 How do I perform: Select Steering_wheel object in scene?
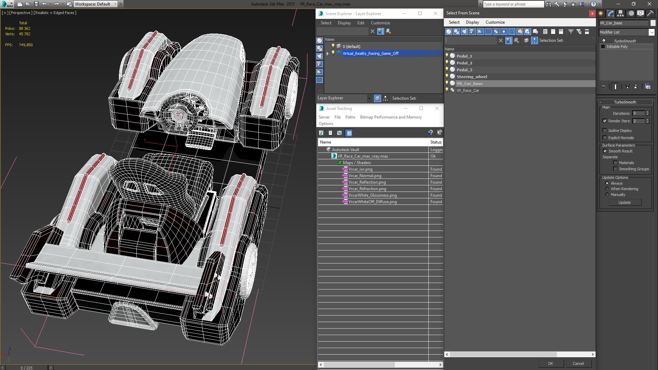472,76
